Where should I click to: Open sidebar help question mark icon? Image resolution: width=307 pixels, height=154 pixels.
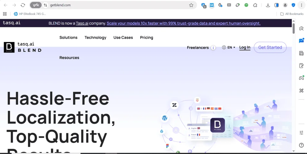point(301,145)
